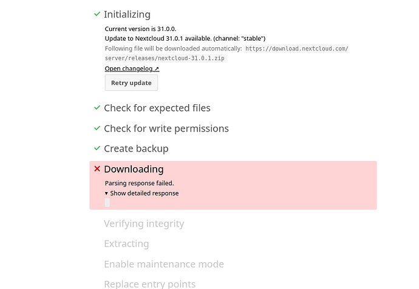Collapse the Show detailed response triangle

coord(106,193)
